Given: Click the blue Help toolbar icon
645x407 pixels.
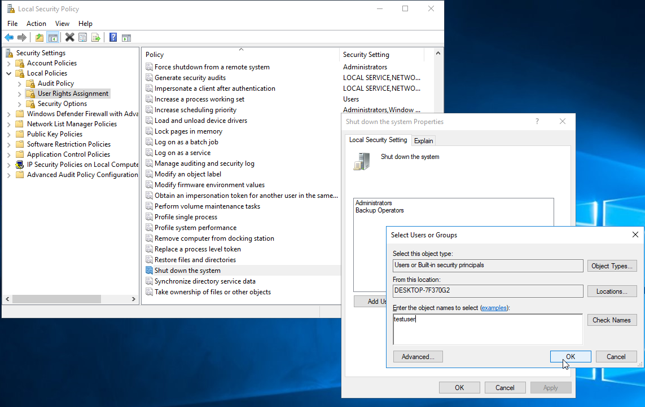Looking at the screenshot, I should 113,38.
